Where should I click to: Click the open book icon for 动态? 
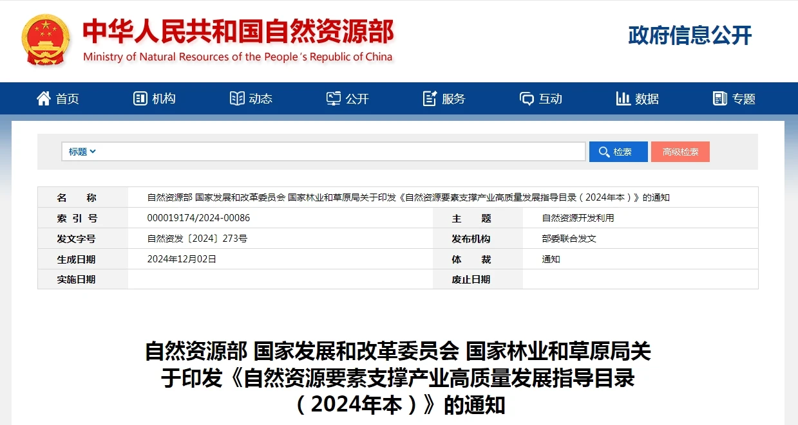pos(237,98)
